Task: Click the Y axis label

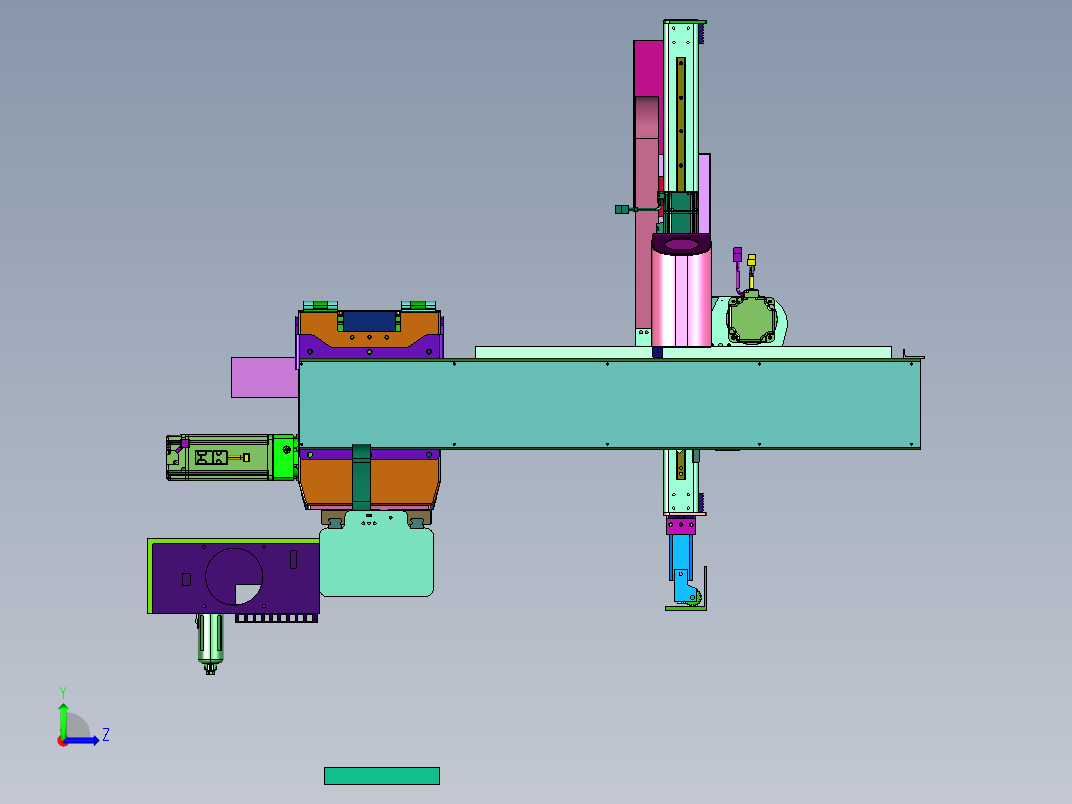Action: tap(63, 692)
